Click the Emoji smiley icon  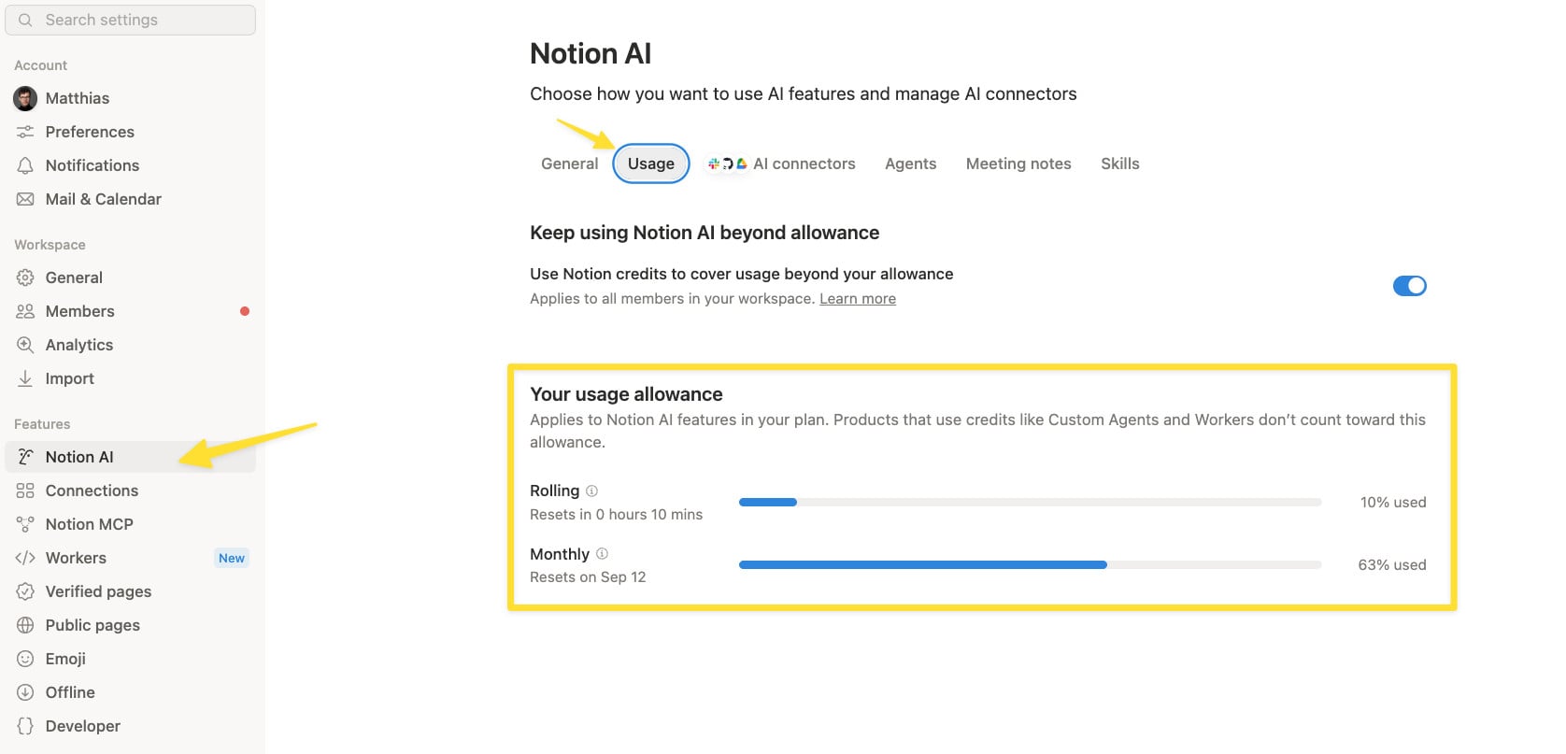tap(25, 659)
